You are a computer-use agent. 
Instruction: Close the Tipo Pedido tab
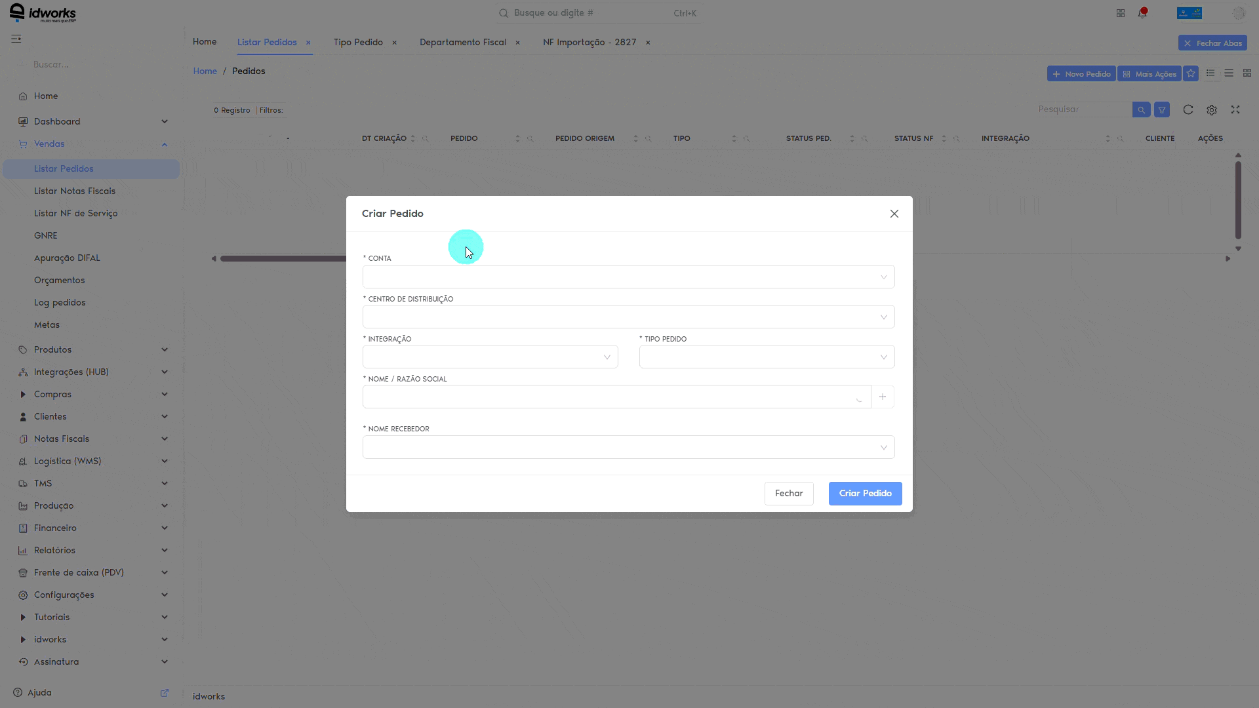tap(395, 43)
